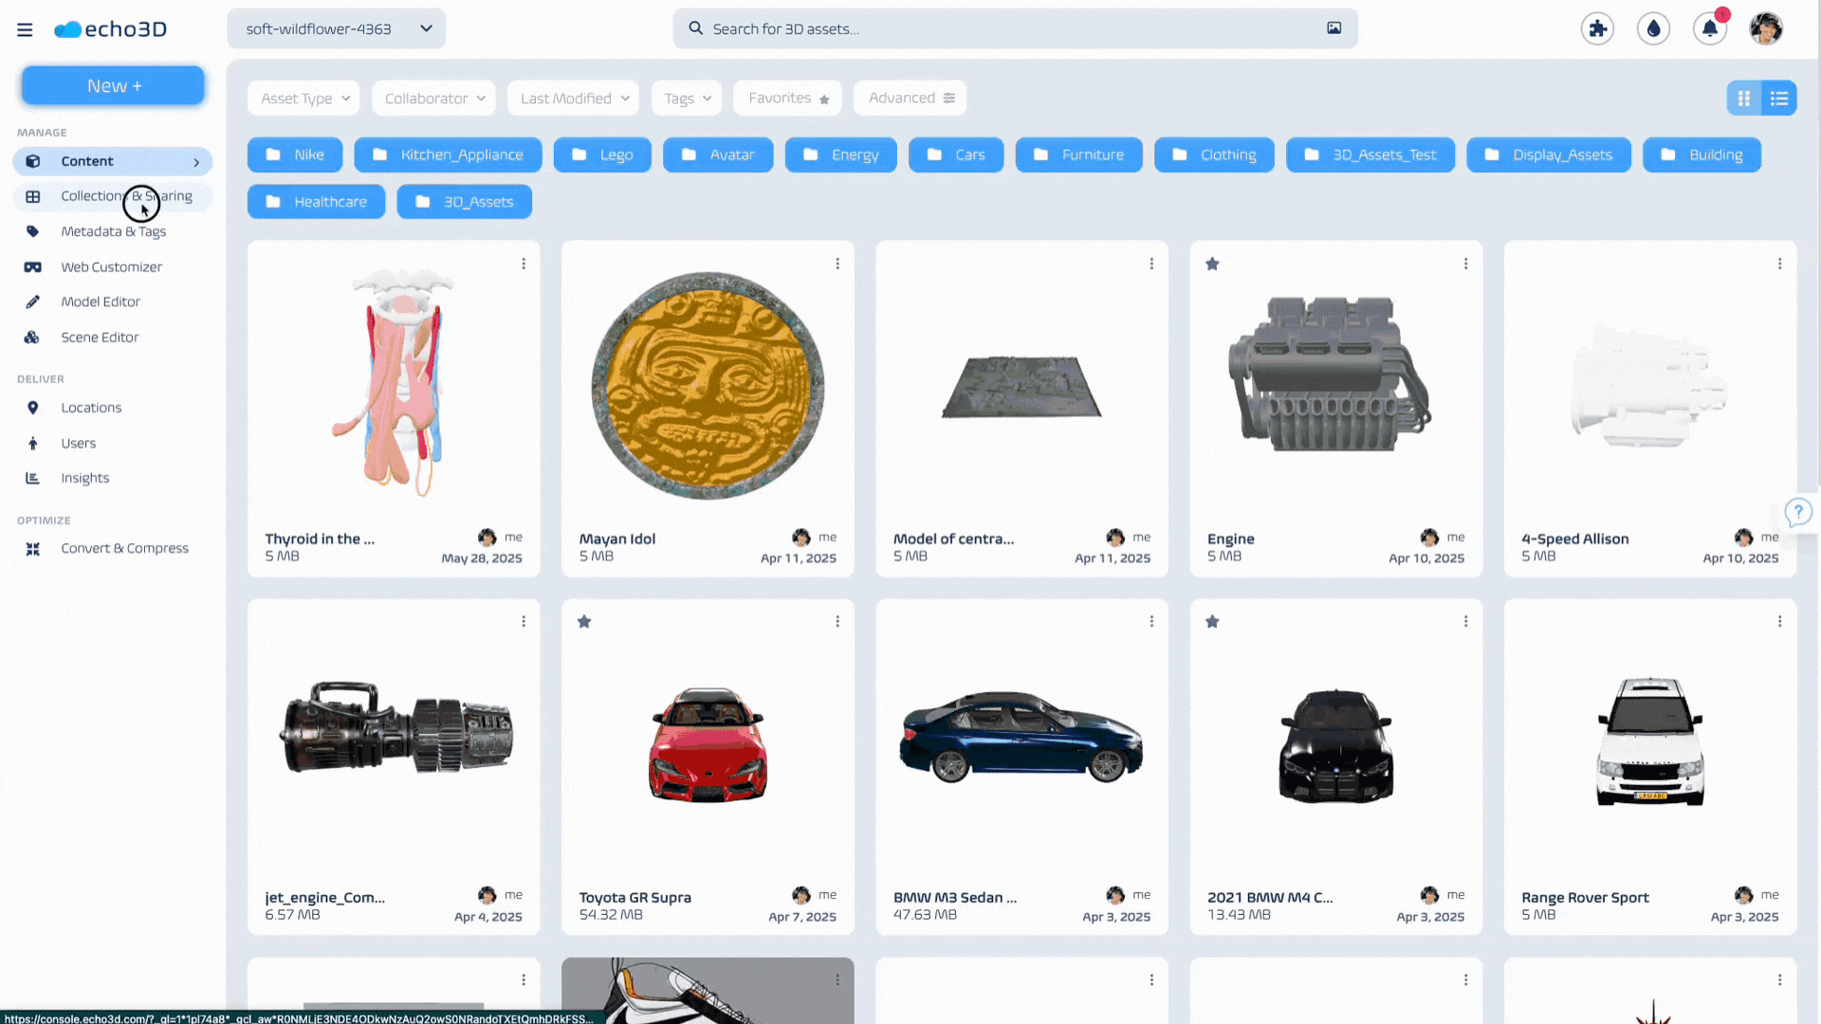Open options menu for 4-Speed Allison
1821x1024 pixels.
1779,264
